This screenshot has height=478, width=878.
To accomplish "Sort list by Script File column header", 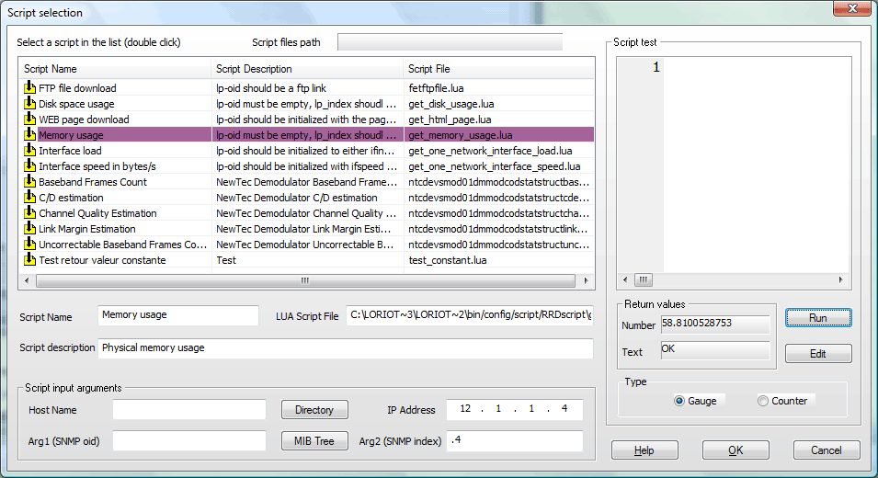I will pyautogui.click(x=498, y=69).
